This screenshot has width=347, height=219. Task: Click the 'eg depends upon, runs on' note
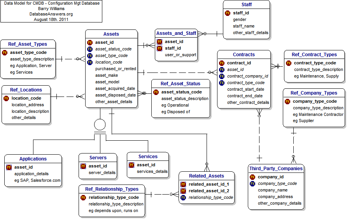tap(113, 210)
